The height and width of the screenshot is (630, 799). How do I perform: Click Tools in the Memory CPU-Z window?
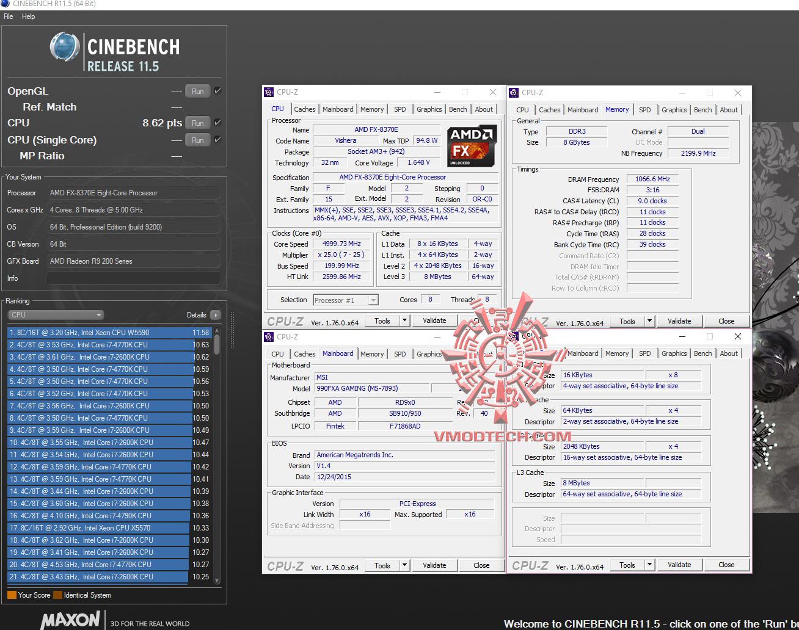click(x=627, y=321)
